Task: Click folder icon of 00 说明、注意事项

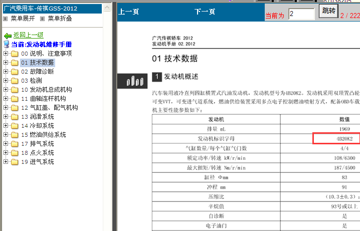Action: point(15,54)
